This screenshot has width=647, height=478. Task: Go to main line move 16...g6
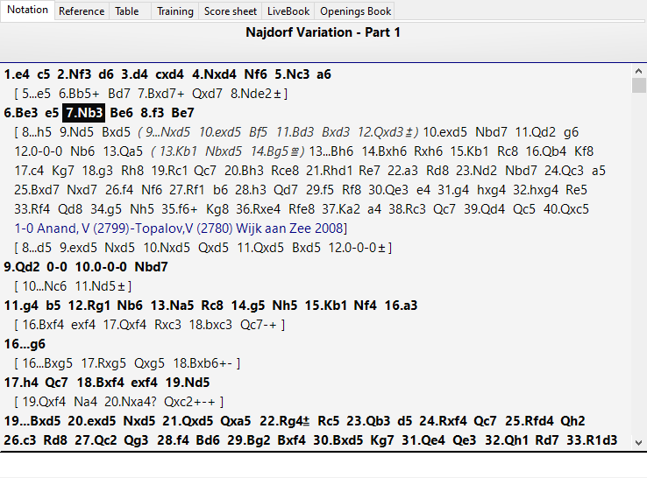click(25, 344)
